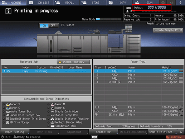Open the help question mark icon
This screenshot has height=139, width=185.
point(180,3)
